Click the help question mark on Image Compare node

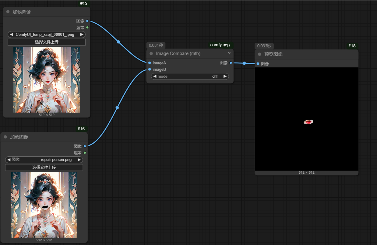coord(229,54)
